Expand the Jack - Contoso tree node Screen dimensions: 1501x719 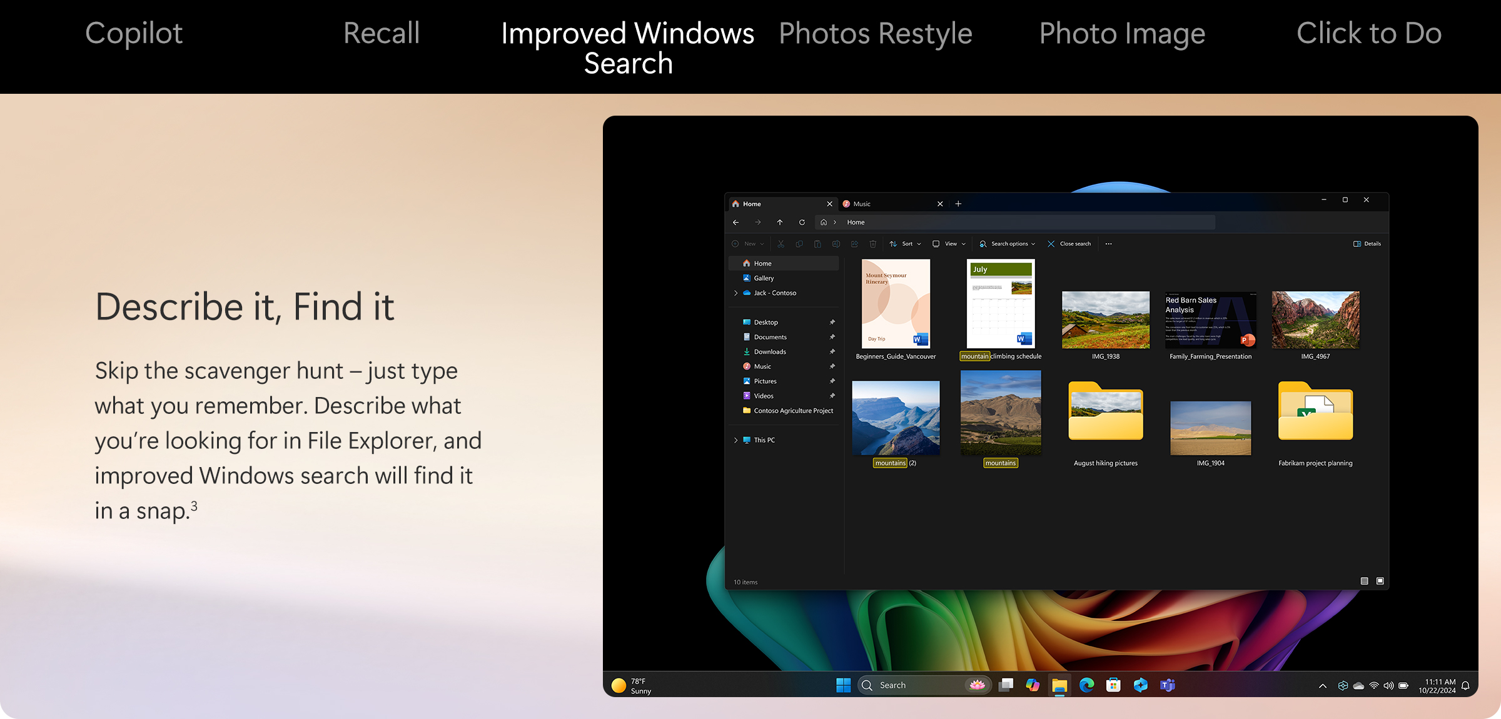click(736, 293)
